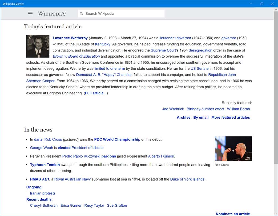Viewport: 278px width, 216px height.
Task: Follow the Kentucky link
Action: [x=102, y=44]
